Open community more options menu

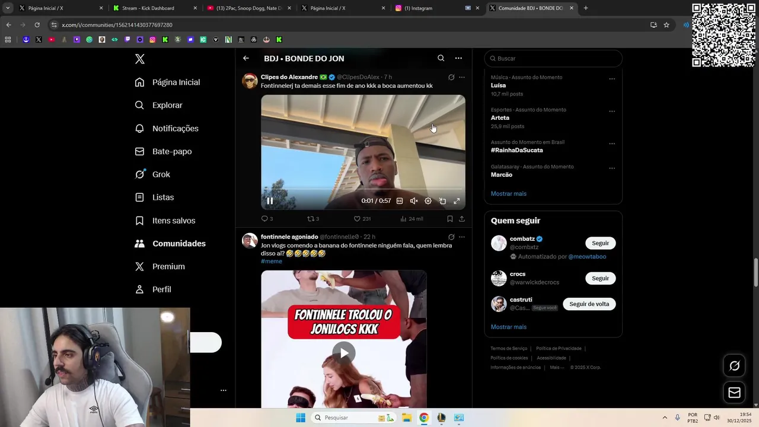coord(458,58)
